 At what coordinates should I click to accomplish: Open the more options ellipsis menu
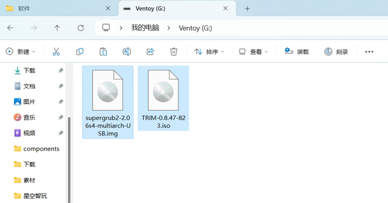coord(369,52)
